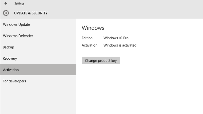The height and width of the screenshot is (114, 203).
Task: Select Backup in the sidebar
Action: pyautogui.click(x=38, y=47)
